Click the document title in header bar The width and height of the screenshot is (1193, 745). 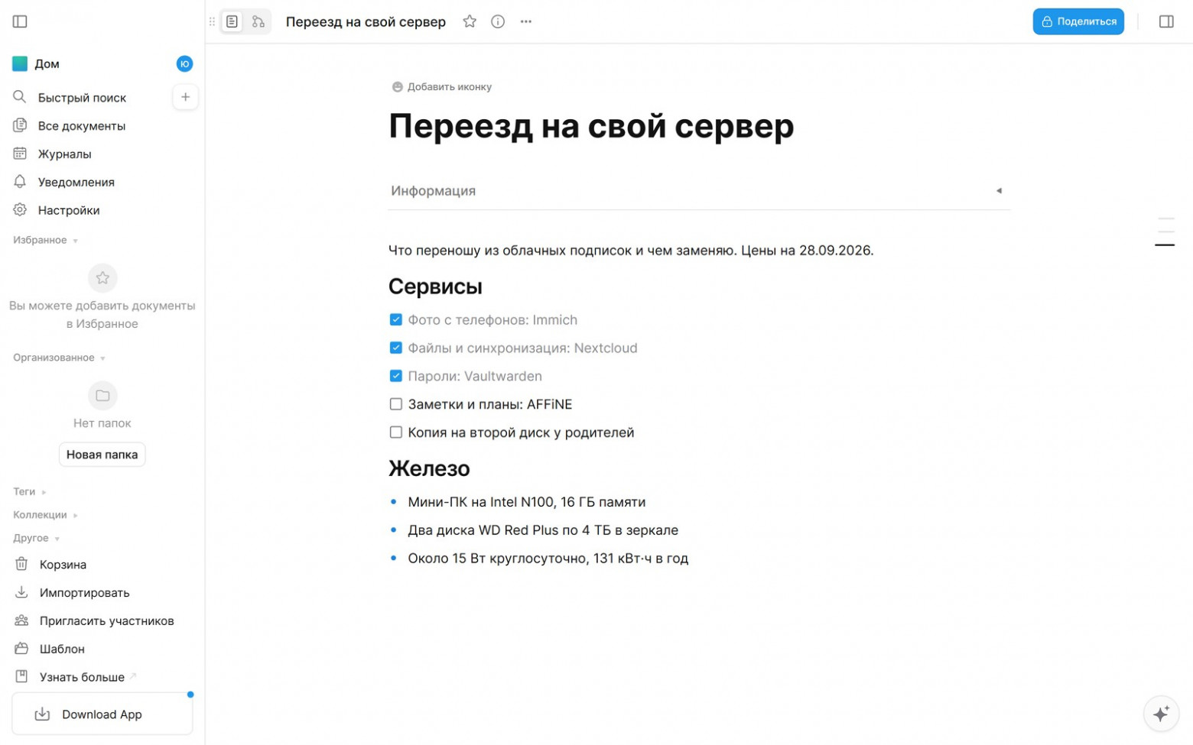click(x=366, y=22)
